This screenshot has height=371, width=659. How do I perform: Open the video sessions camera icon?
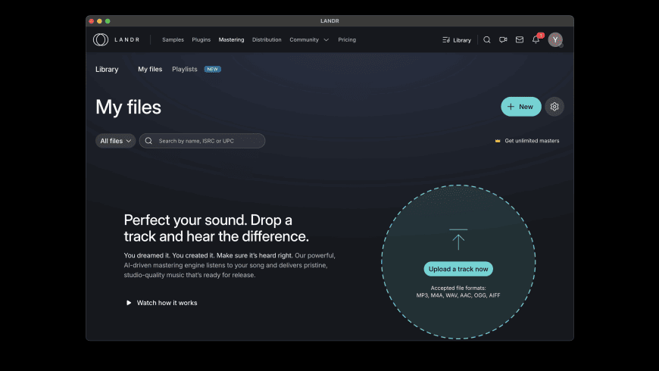click(503, 39)
